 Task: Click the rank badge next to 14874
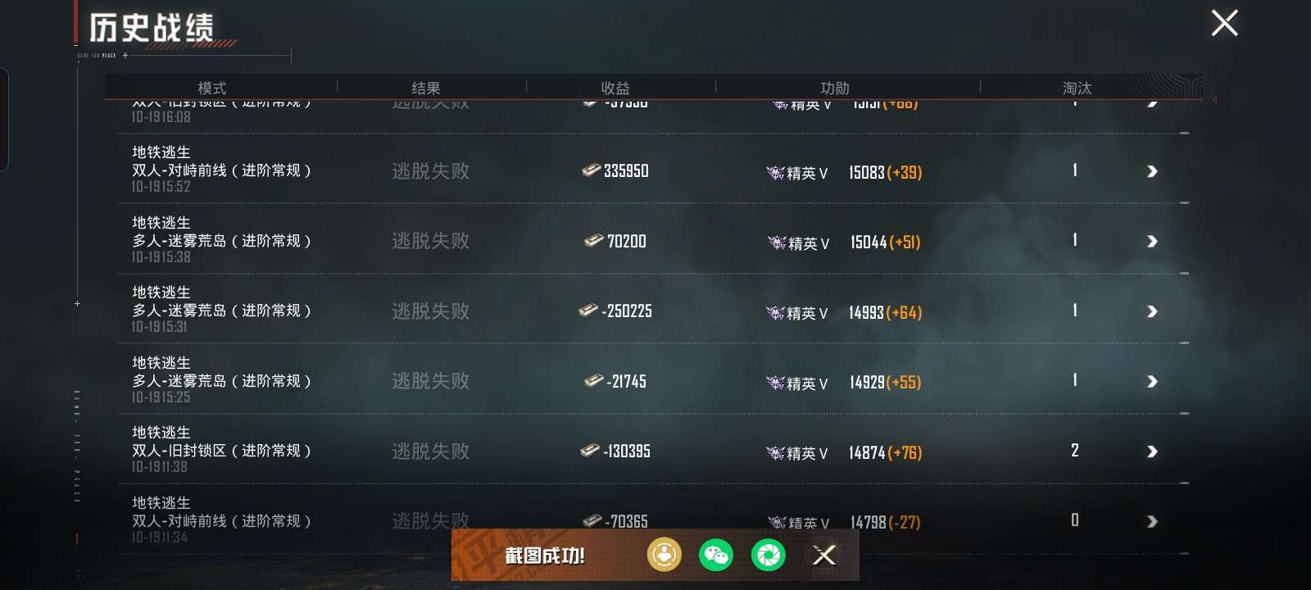[775, 452]
